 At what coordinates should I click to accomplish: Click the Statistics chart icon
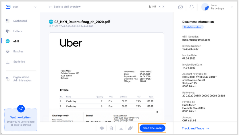[x=7, y=62]
